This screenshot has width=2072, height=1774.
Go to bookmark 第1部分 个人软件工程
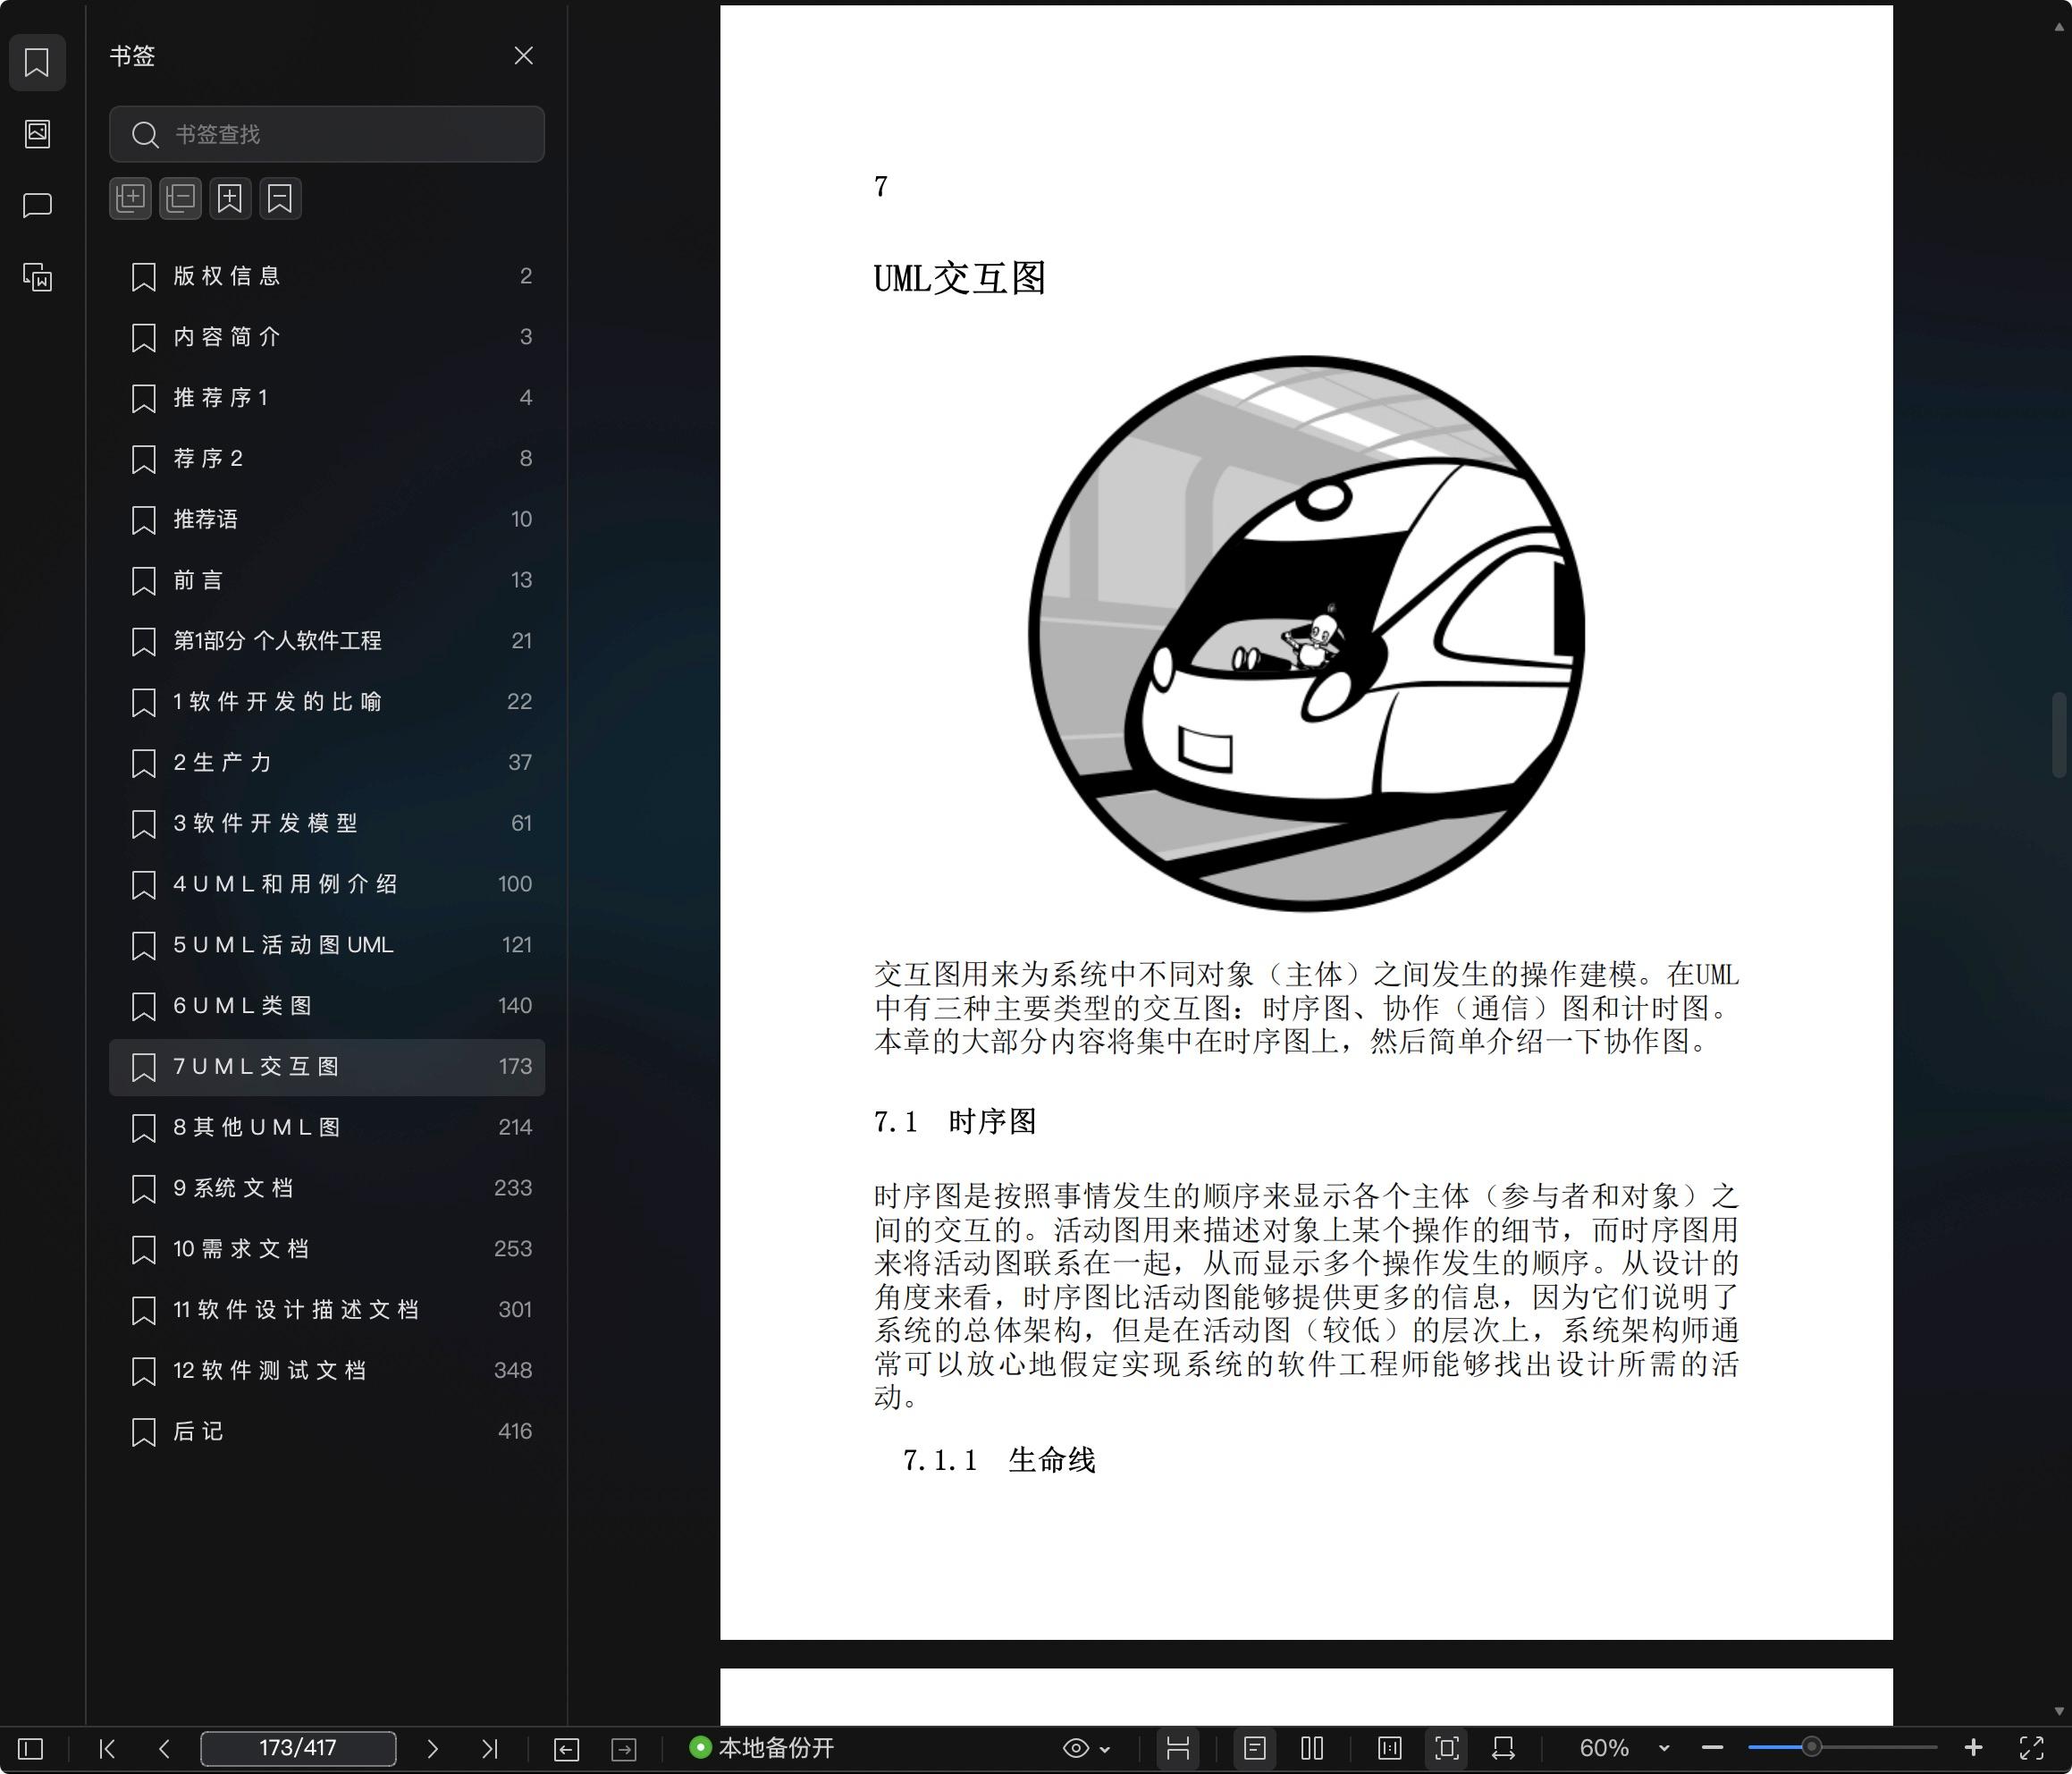327,641
